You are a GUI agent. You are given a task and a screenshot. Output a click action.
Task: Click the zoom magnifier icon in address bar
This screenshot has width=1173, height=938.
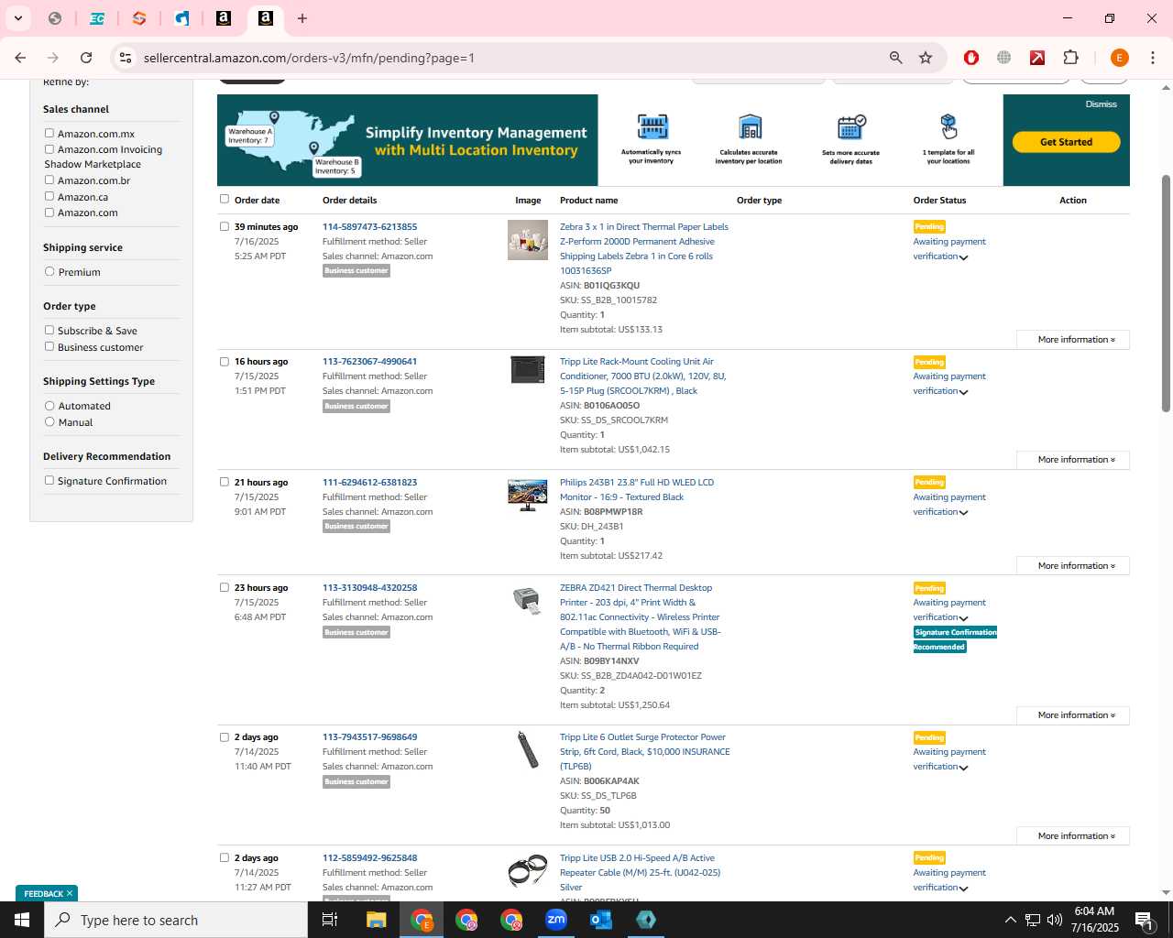tap(896, 58)
